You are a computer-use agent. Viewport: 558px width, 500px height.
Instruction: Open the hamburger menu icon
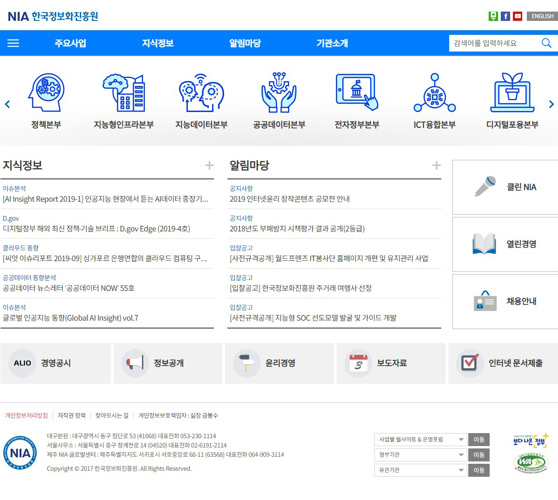[x=13, y=43]
